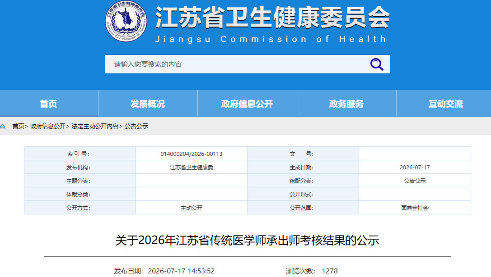This screenshot has height=277, width=491.
Task: Click the 主题分类 label cell
Action: point(80,181)
